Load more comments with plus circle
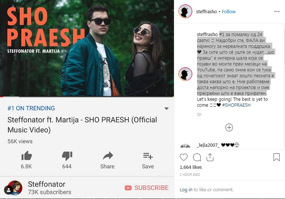The width and height of the screenshot is (285, 199). click(229, 128)
